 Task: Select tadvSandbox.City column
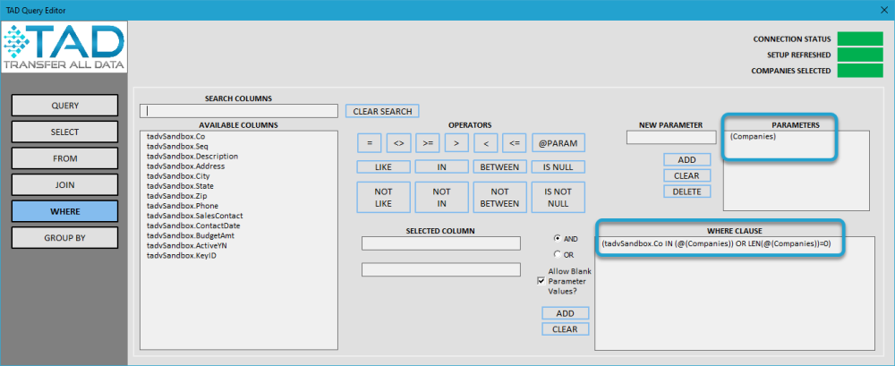point(179,176)
